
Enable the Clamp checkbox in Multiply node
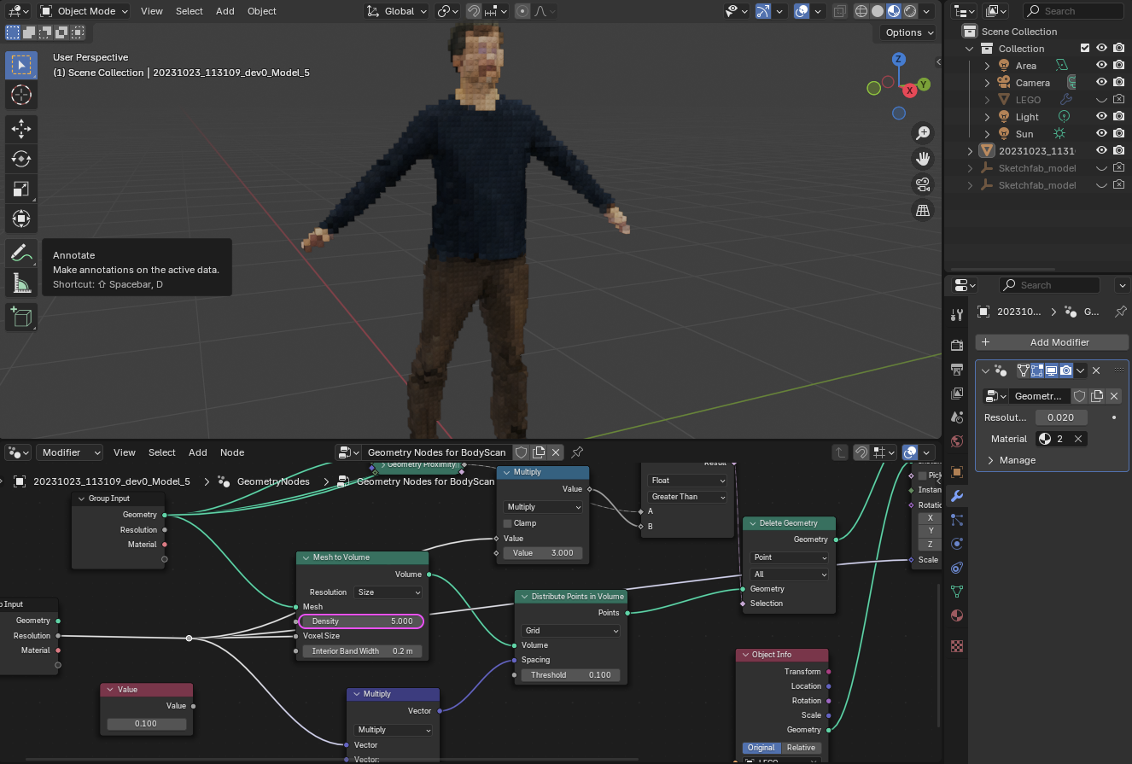pos(508,523)
